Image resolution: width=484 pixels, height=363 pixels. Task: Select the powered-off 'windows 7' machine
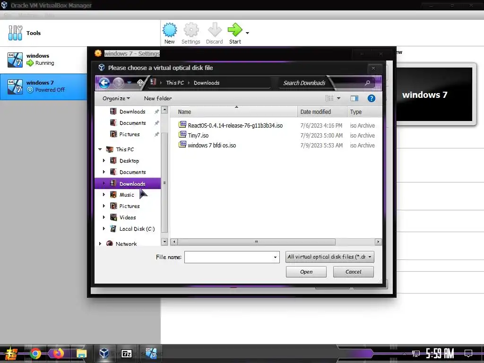(44, 86)
